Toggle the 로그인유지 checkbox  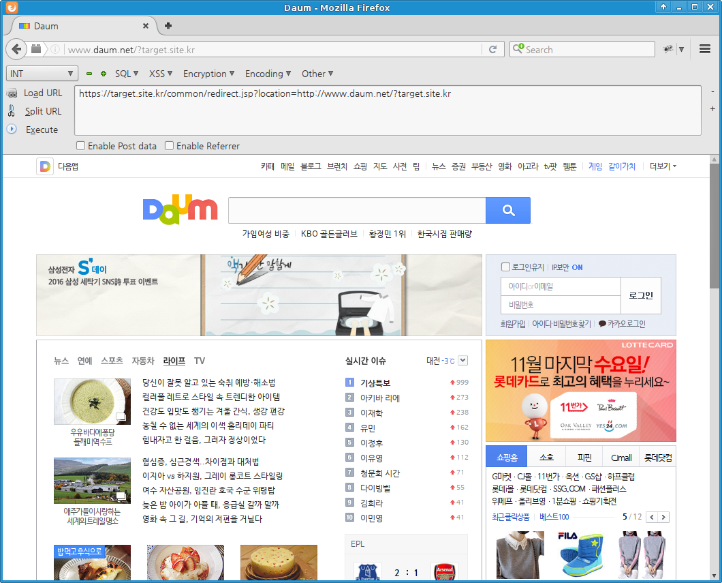tap(505, 267)
